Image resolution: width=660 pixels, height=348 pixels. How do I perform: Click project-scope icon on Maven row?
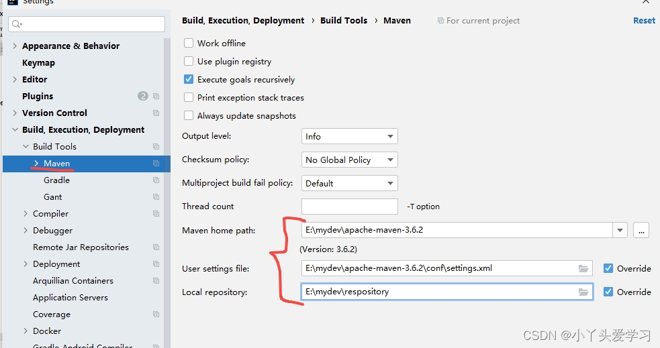(156, 164)
